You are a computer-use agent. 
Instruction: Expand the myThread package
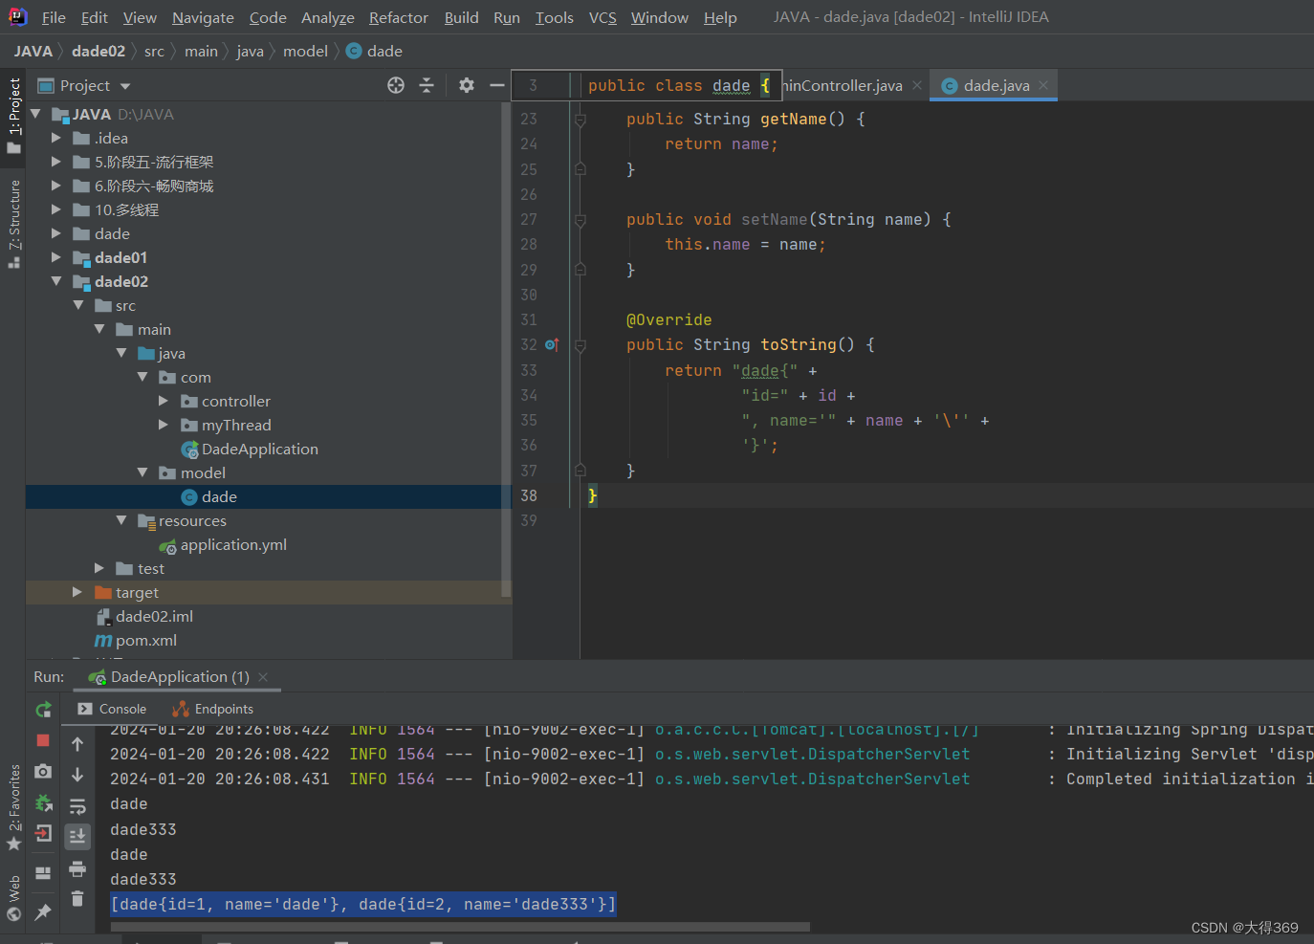click(x=164, y=425)
